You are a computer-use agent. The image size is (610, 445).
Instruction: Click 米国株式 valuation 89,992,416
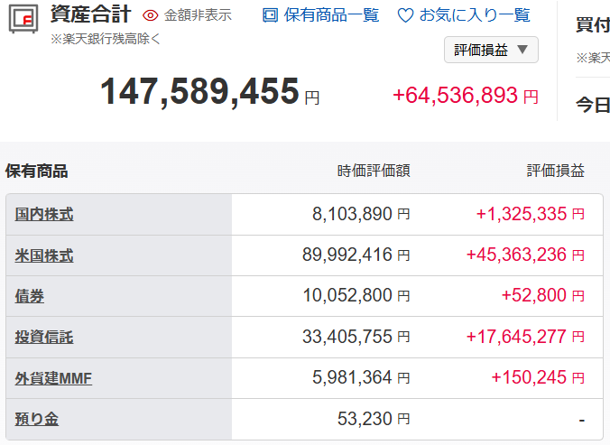coord(347,255)
